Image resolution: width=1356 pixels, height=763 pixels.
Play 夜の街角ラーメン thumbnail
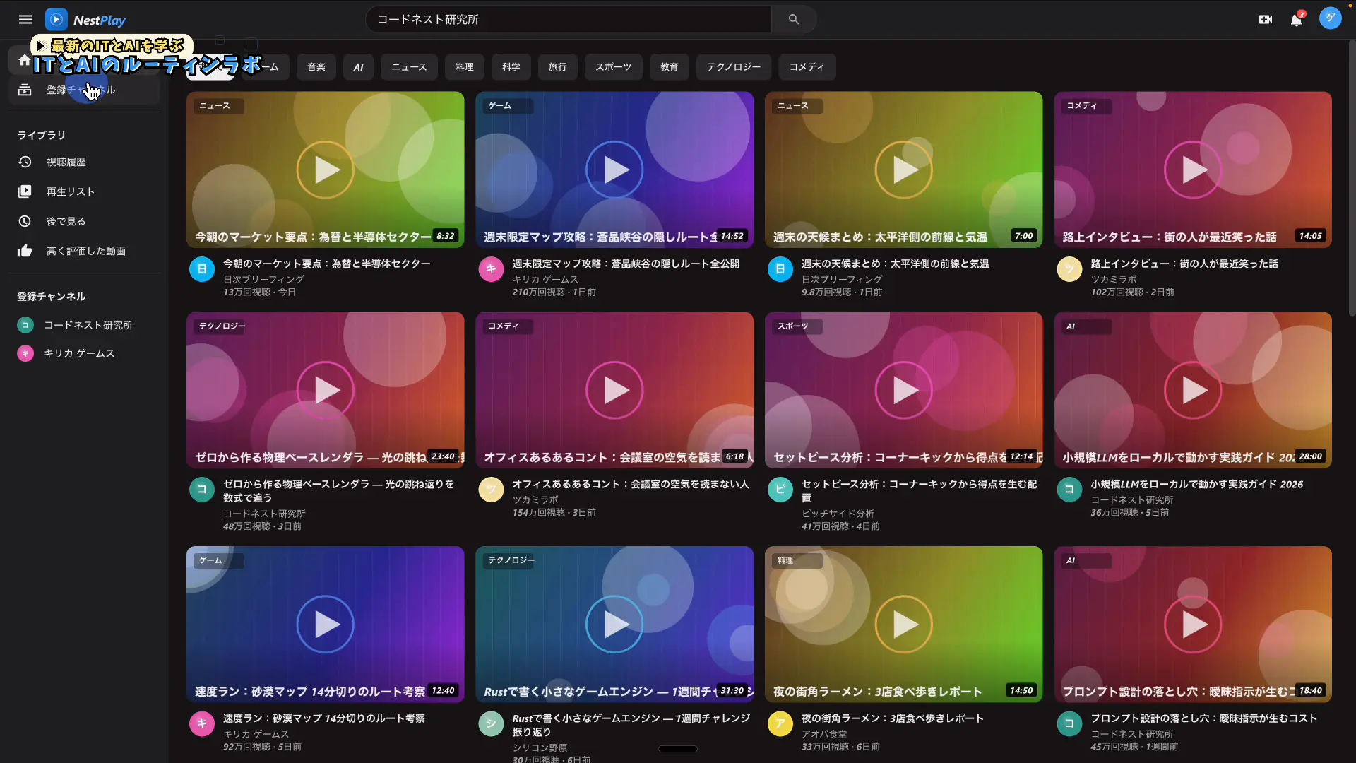coord(903,625)
